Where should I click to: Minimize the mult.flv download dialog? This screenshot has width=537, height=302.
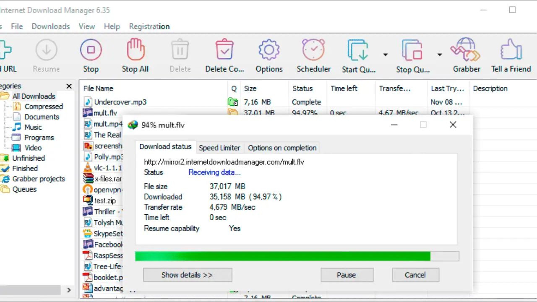394,125
